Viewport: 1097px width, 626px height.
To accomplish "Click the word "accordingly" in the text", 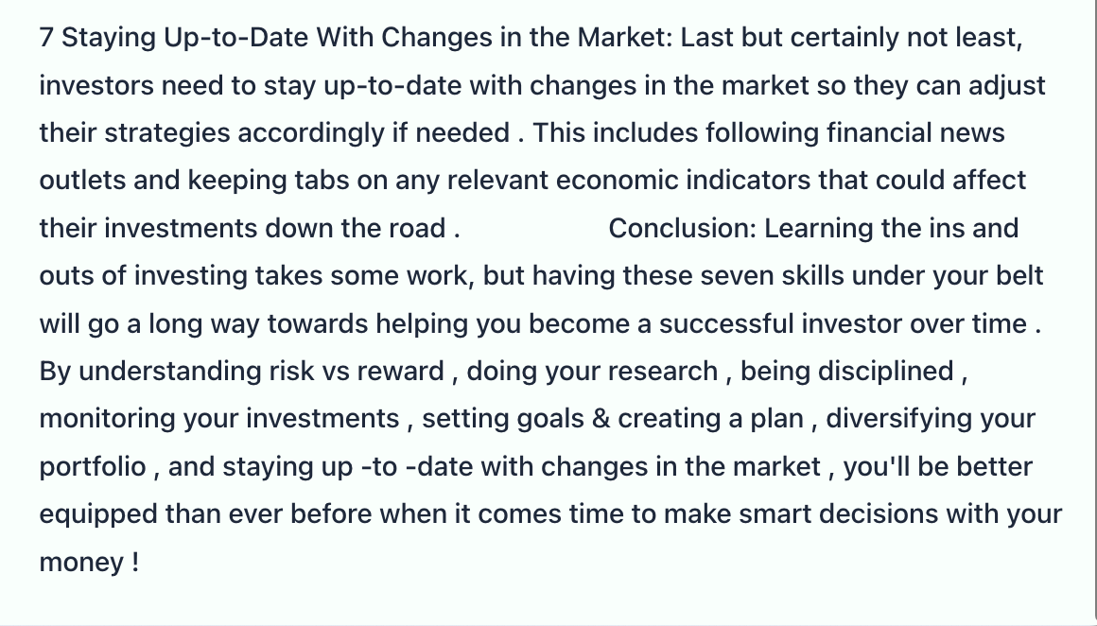I will [310, 133].
